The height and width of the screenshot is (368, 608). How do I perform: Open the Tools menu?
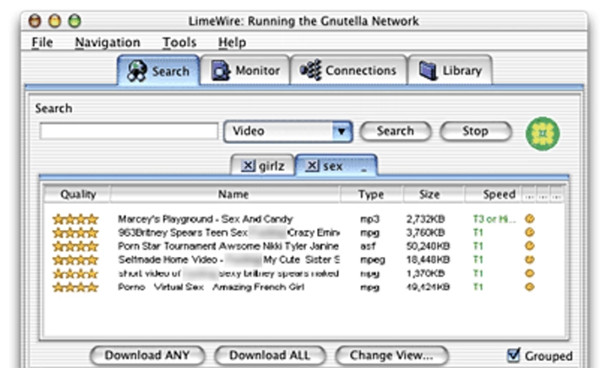pyautogui.click(x=180, y=43)
